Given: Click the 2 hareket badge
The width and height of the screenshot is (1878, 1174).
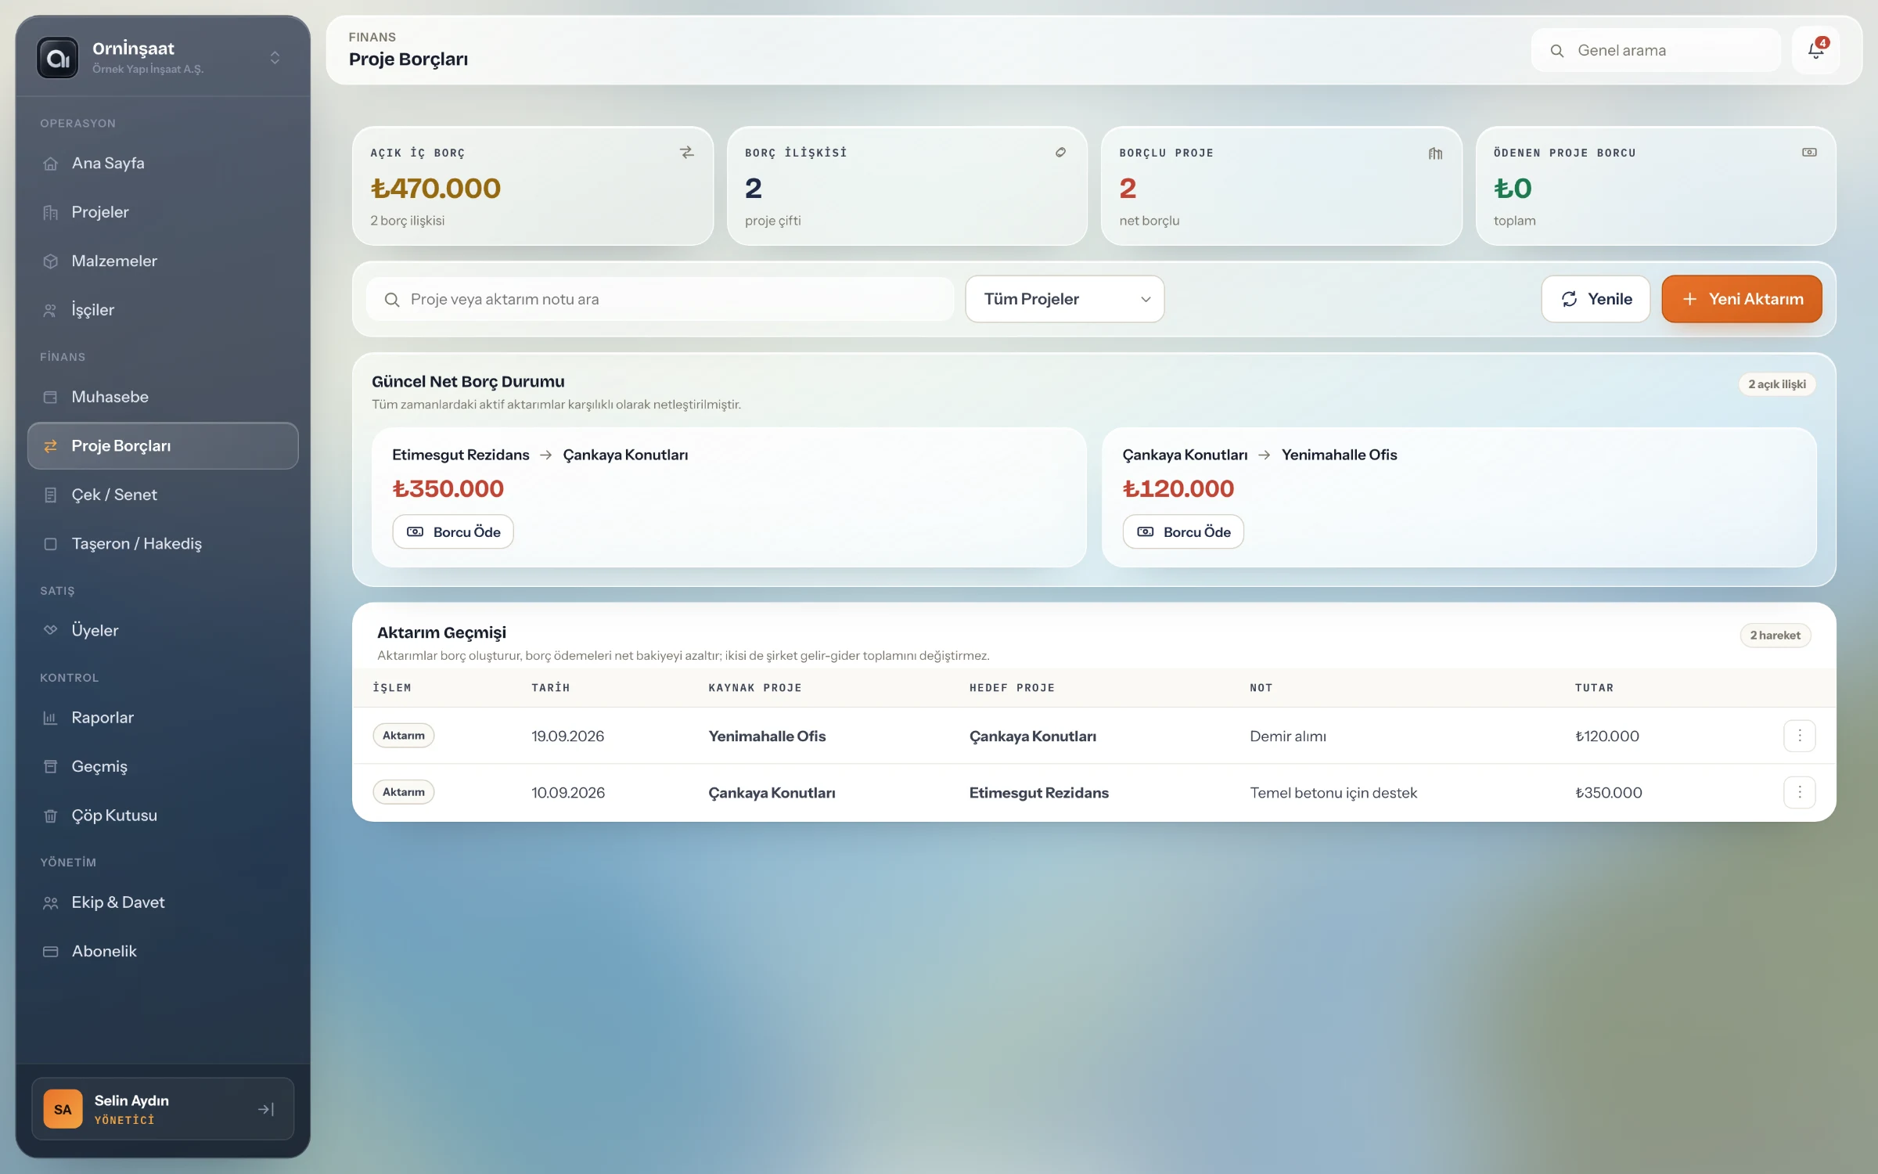Looking at the screenshot, I should (1775, 636).
